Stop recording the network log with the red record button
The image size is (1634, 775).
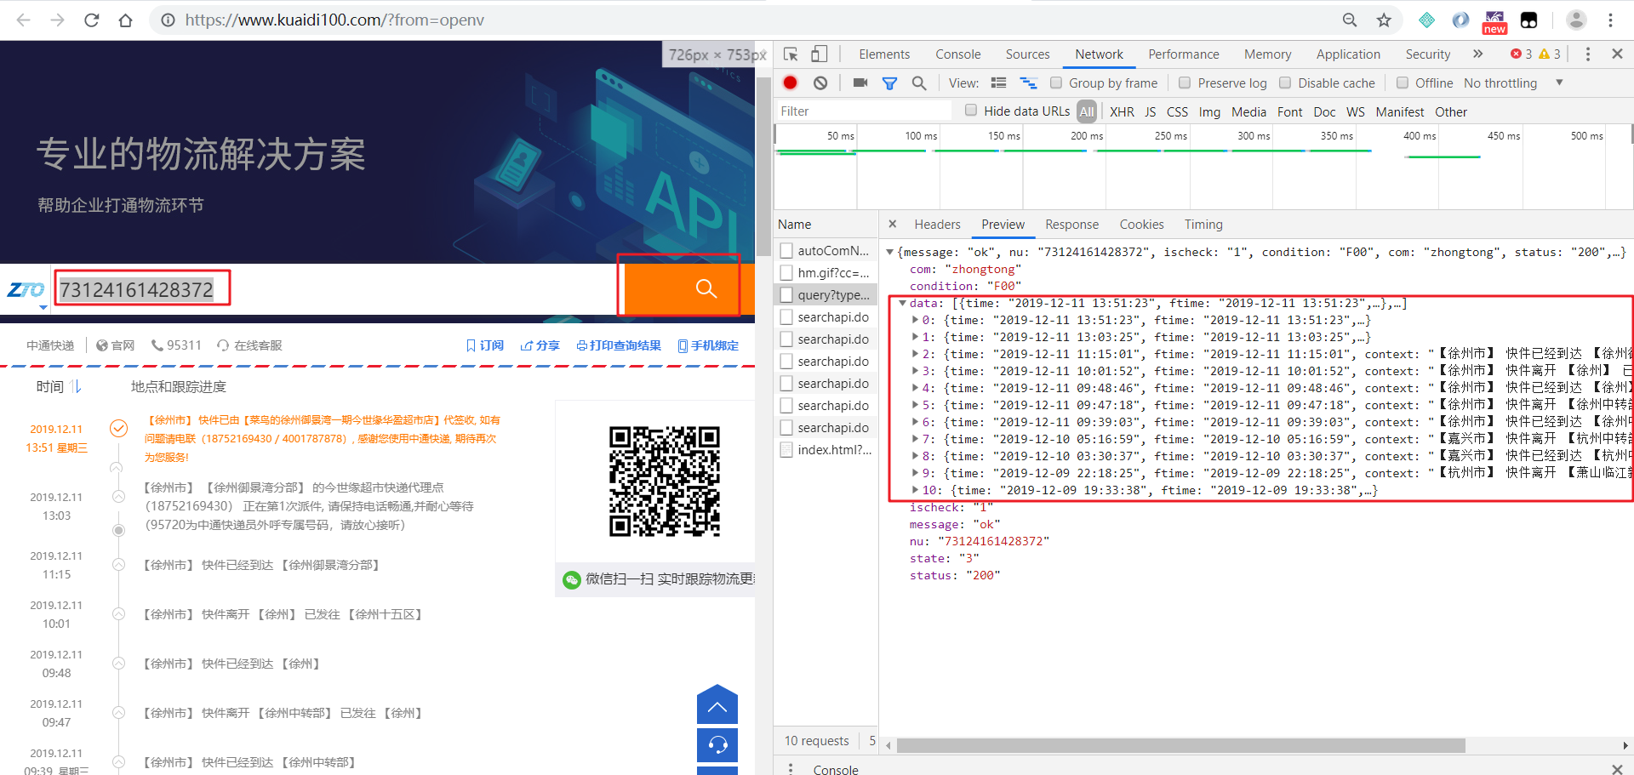[790, 83]
